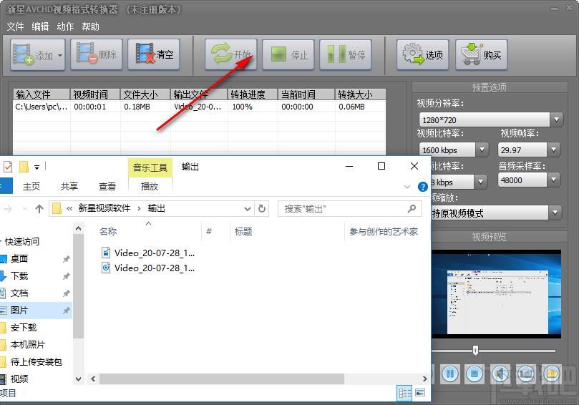Click 新星视频软件 in the address breadcrumb
Screen dimensions: 579x405
point(104,209)
